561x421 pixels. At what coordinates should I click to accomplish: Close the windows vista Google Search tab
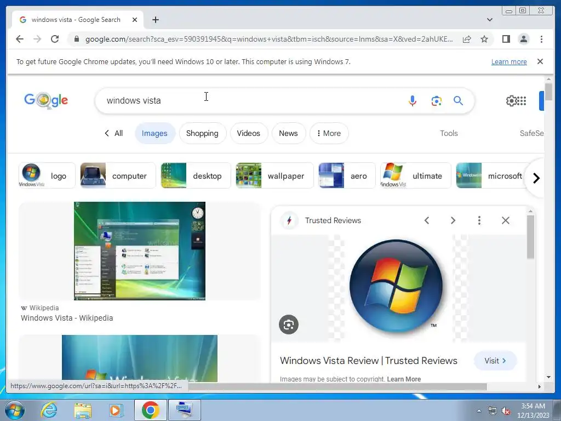tap(135, 20)
